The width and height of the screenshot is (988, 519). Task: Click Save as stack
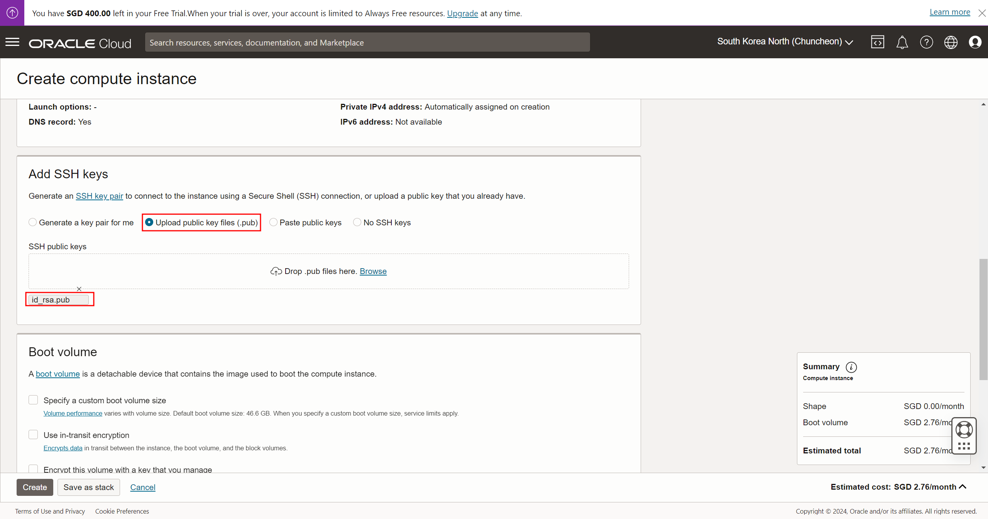point(88,487)
